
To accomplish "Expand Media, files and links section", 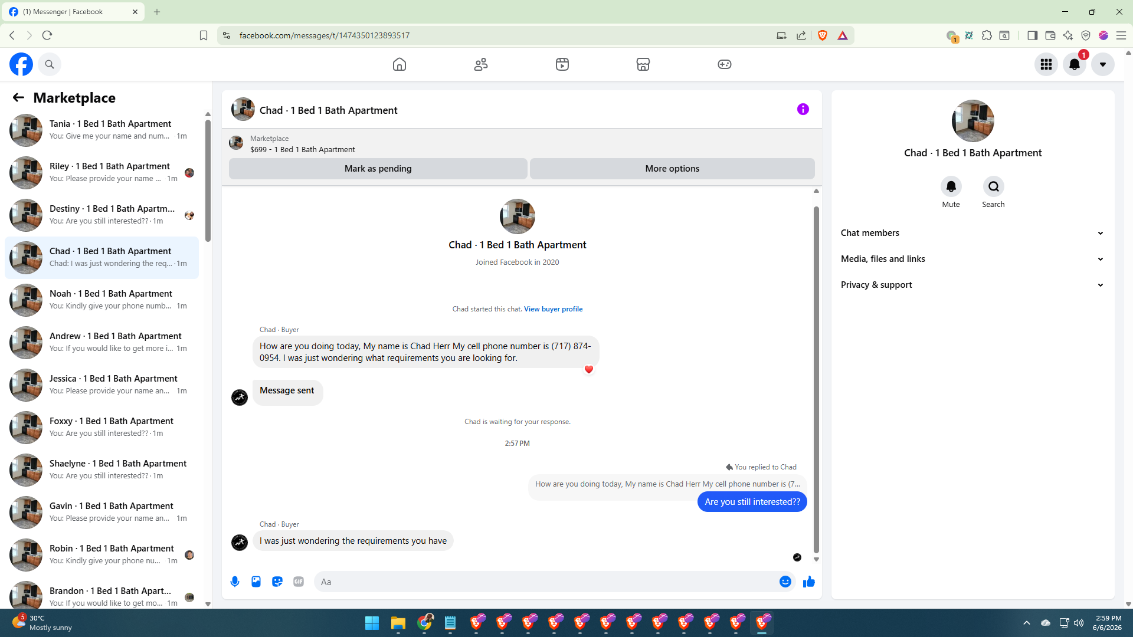I will pos(972,259).
